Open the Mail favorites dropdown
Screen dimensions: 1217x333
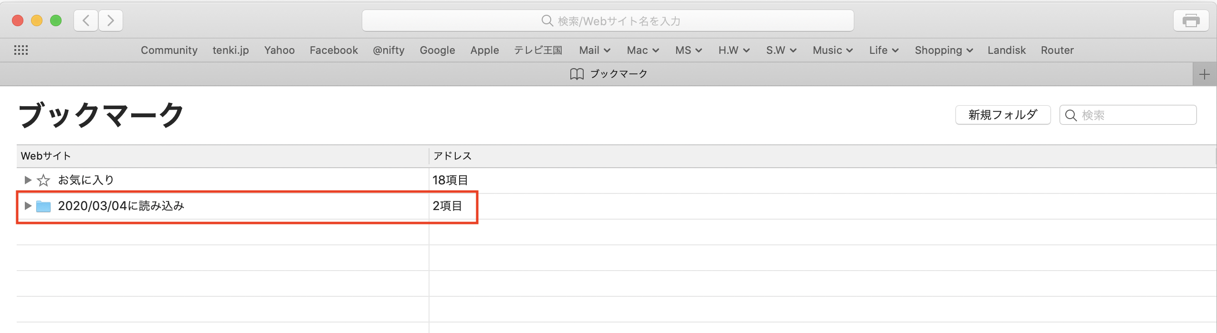coord(595,50)
